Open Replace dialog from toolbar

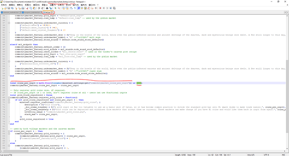pyautogui.click(x=51, y=8)
